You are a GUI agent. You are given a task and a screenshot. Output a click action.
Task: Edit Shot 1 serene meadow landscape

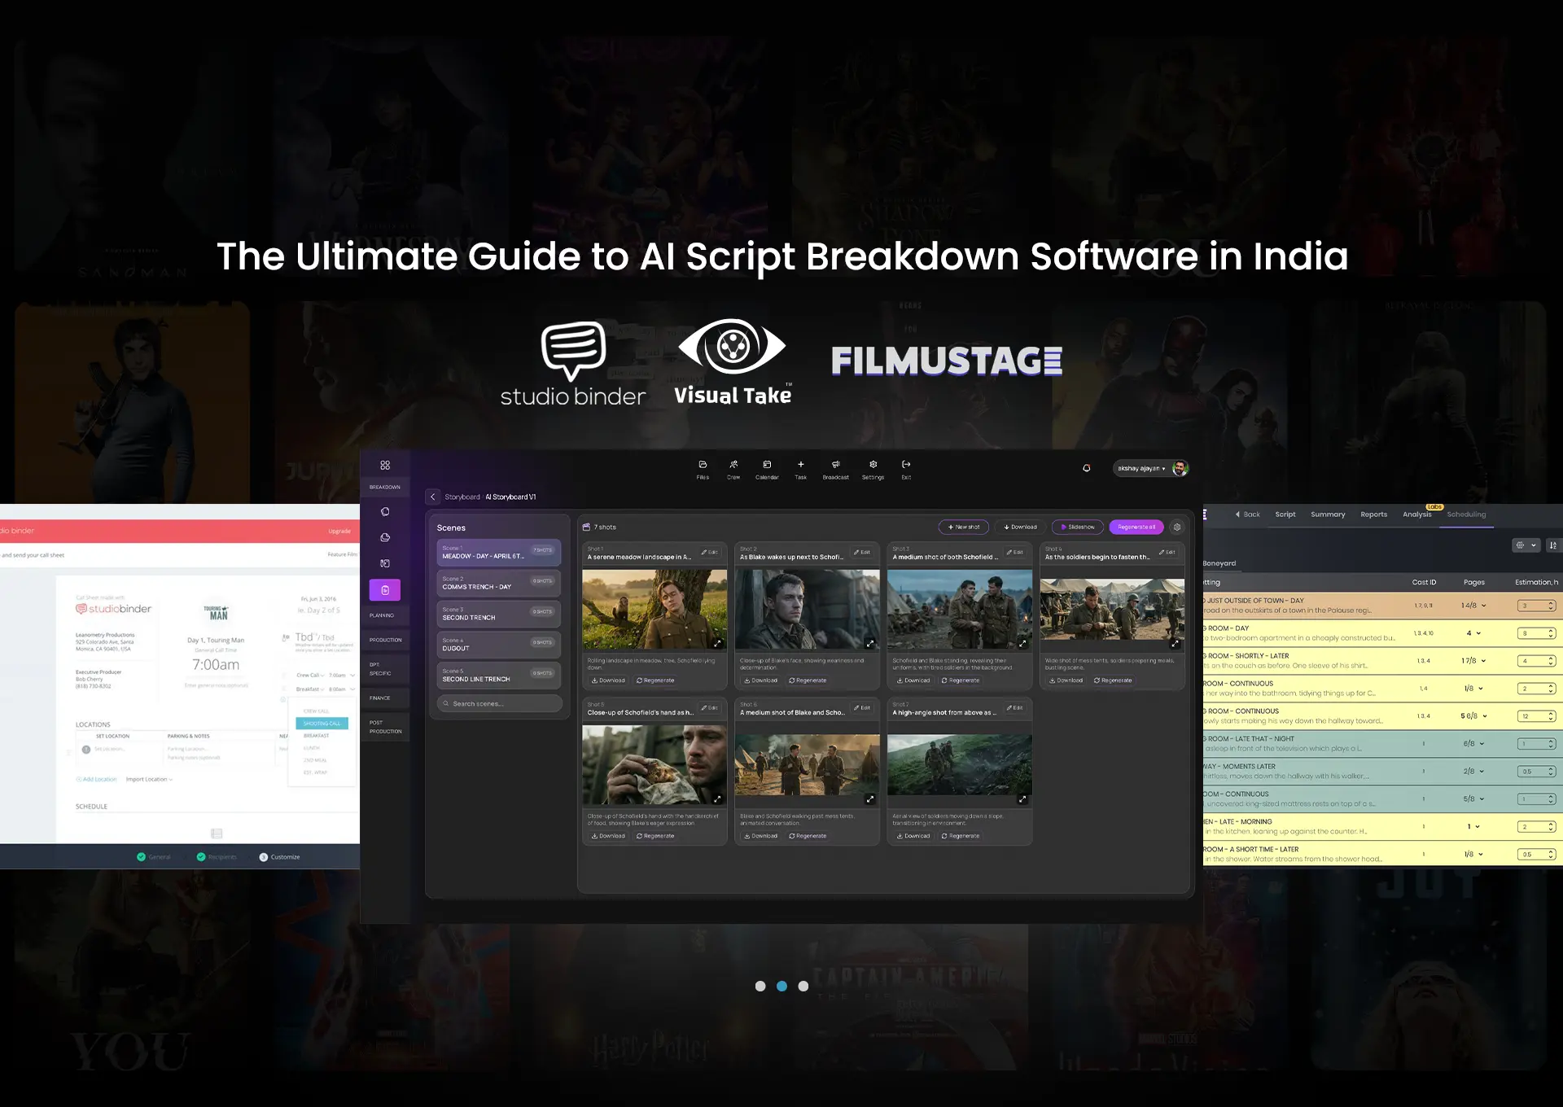click(x=710, y=553)
